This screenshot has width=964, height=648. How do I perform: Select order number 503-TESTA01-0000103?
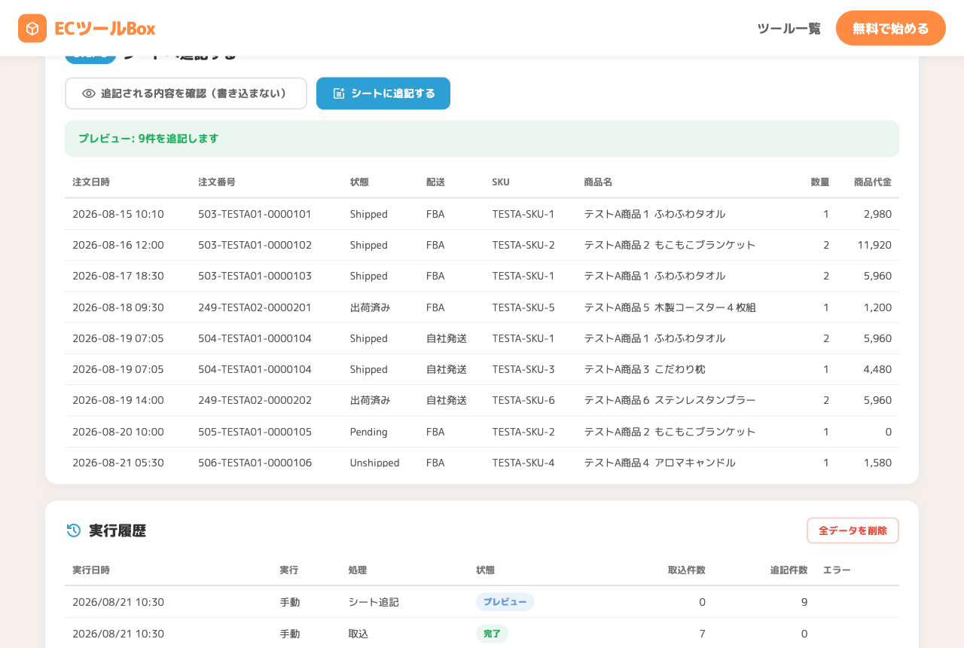tap(255, 276)
